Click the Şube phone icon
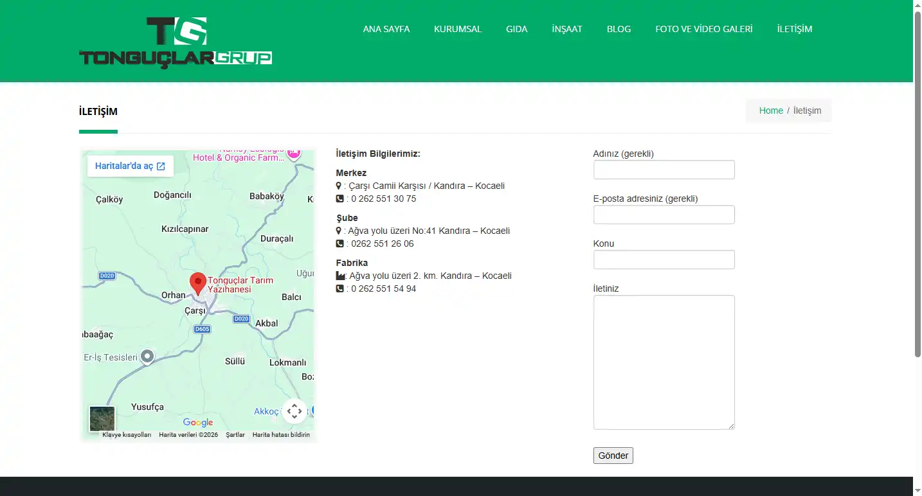 [340, 244]
